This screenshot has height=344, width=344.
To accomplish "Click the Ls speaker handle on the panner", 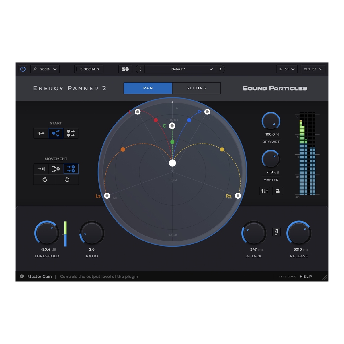I will tap(107, 196).
